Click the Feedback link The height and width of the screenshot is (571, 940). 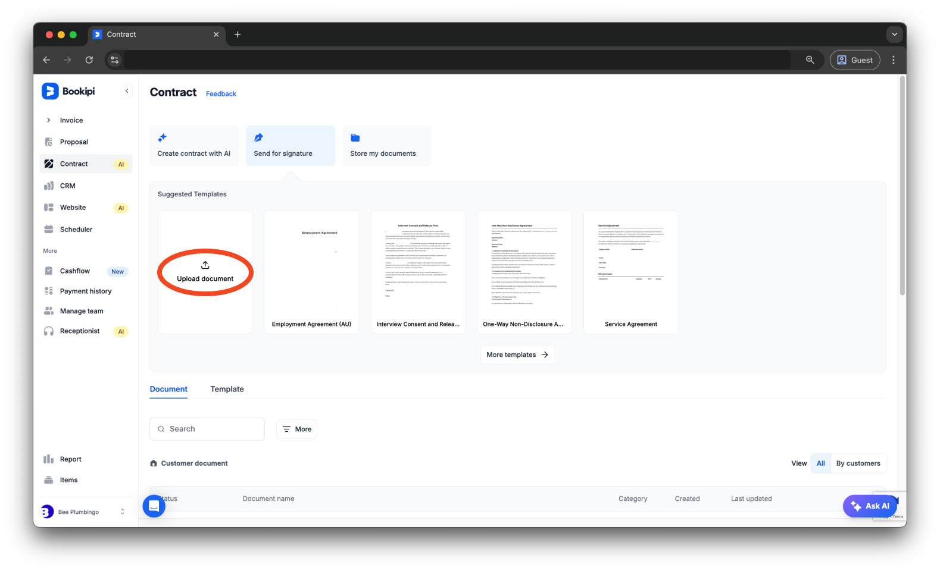pyautogui.click(x=221, y=94)
